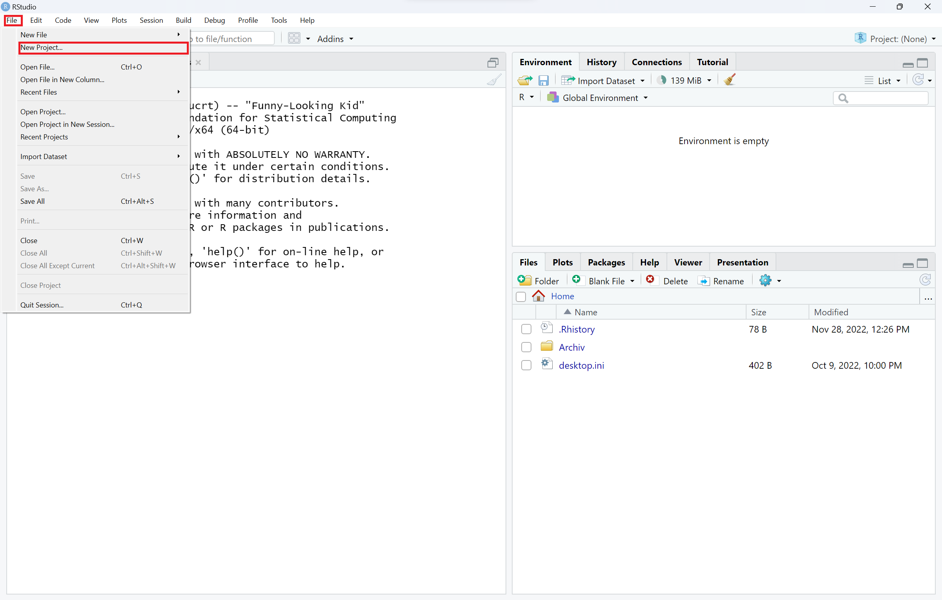Check the .Rhistory file checkbox
942x600 pixels.
pyautogui.click(x=526, y=329)
